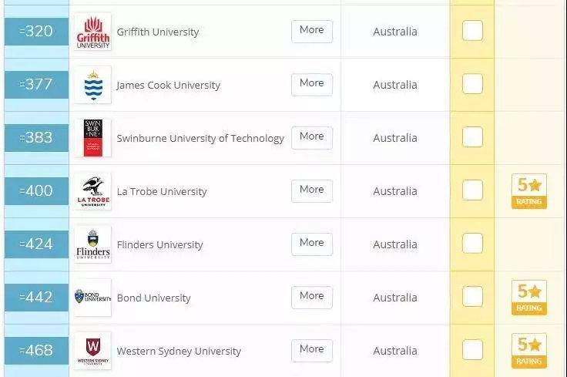Select the Swinburne University logo

(x=92, y=138)
